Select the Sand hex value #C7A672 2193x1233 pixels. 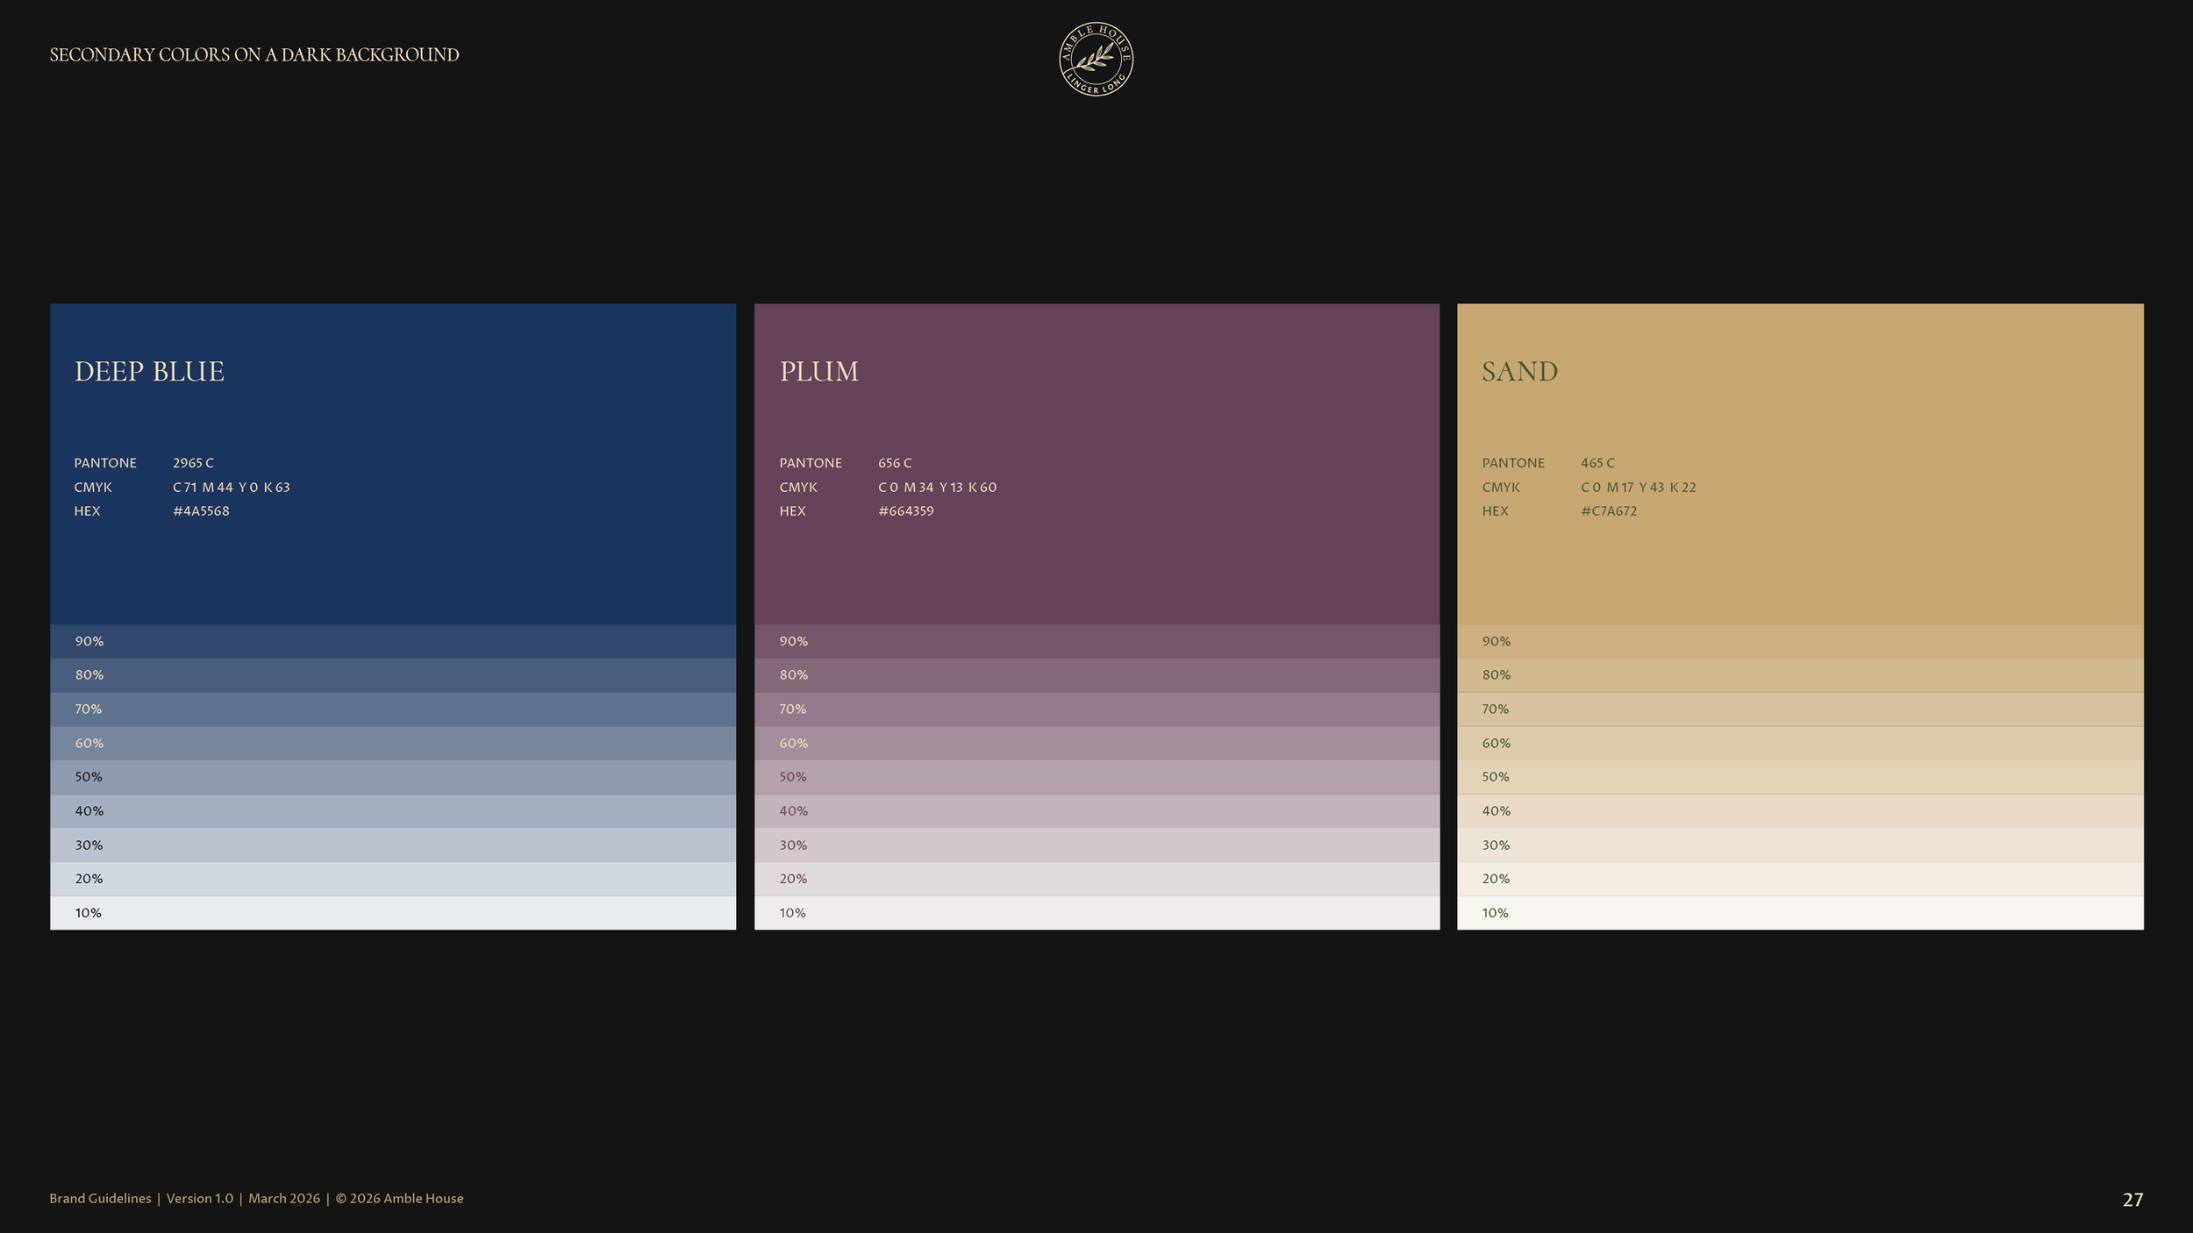(1609, 511)
